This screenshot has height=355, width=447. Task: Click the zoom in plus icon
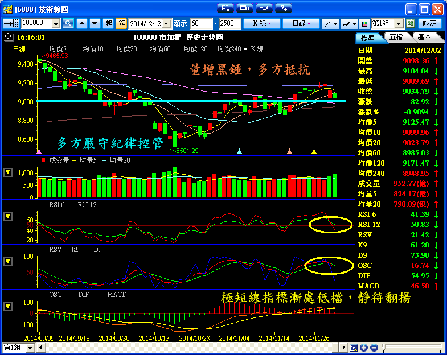(364, 348)
